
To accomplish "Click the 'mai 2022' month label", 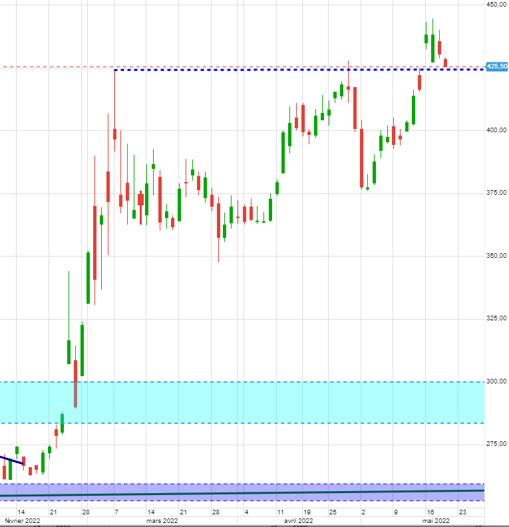I will click(x=435, y=521).
